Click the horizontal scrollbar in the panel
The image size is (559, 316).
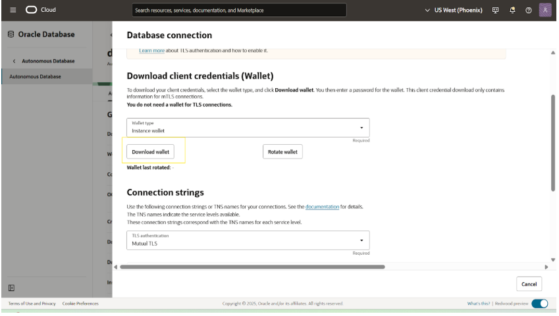(x=252, y=267)
